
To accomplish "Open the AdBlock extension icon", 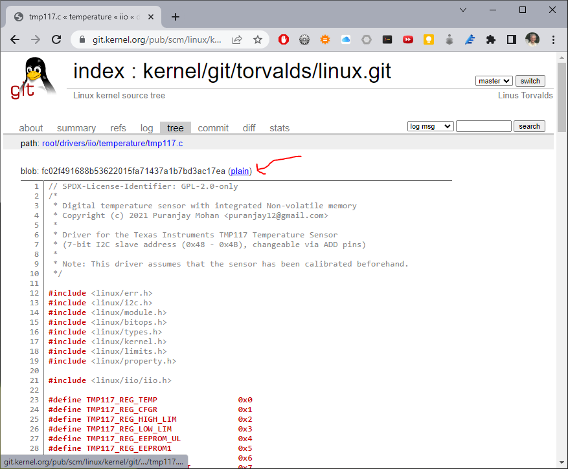I will pyautogui.click(x=284, y=39).
